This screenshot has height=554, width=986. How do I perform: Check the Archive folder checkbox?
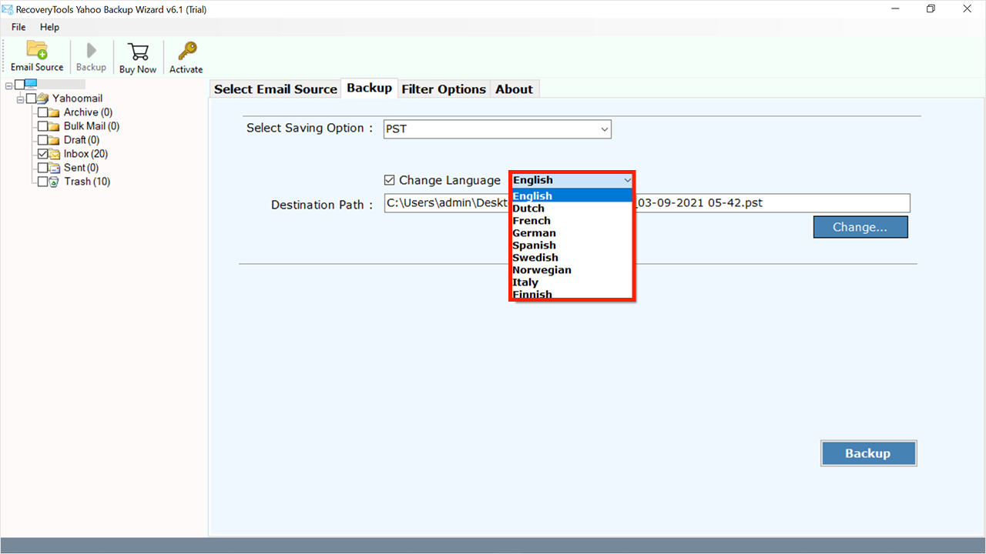42,112
